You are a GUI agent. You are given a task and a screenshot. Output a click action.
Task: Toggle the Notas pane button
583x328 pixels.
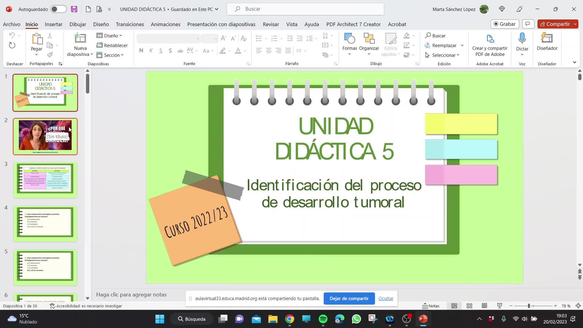(x=431, y=306)
